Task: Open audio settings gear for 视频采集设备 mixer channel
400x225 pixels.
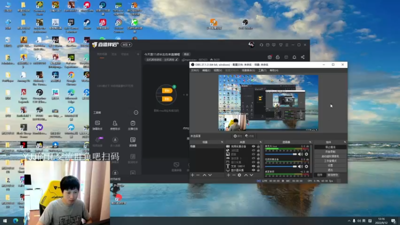Action: click(x=306, y=166)
